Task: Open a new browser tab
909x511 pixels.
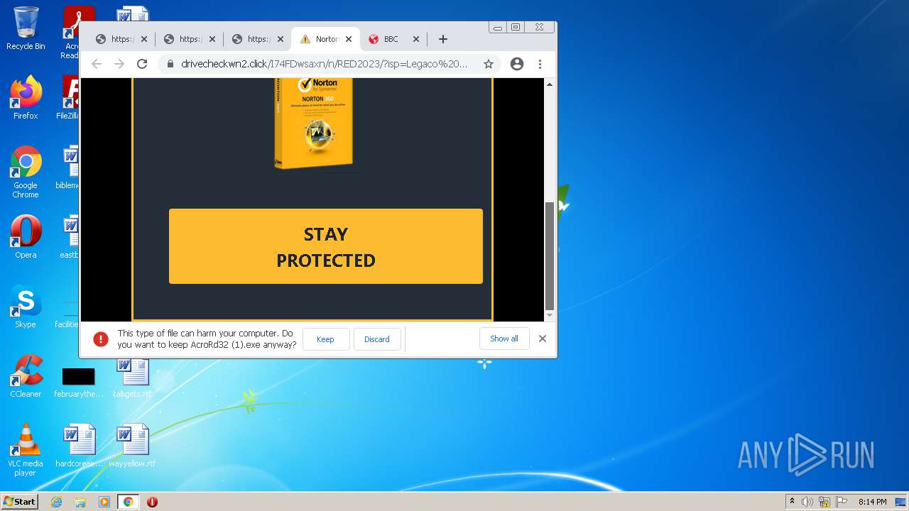Action: pos(442,39)
